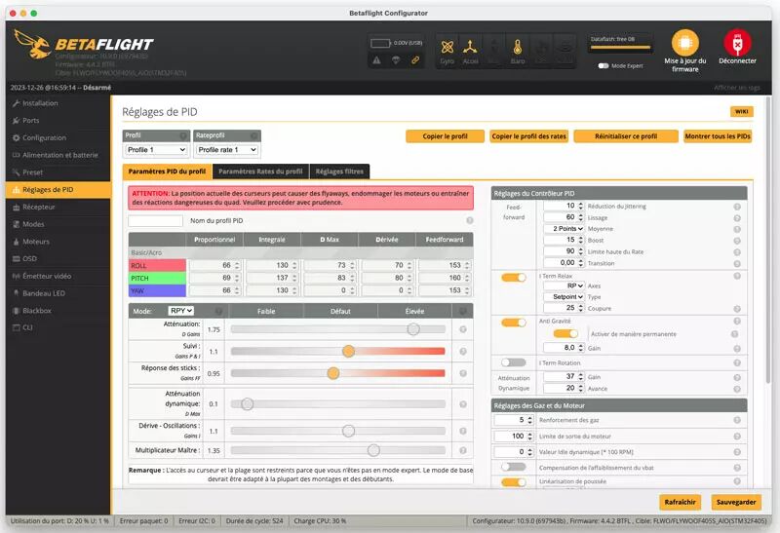This screenshot has width=780, height=533.
Task: Toggle the I Term Rotation switch
Action: [x=514, y=362]
